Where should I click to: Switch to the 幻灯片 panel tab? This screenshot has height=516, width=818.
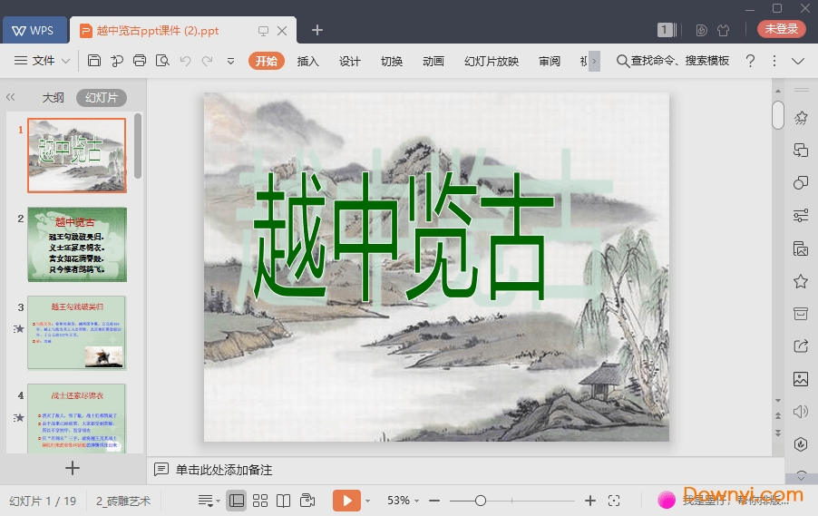[102, 98]
